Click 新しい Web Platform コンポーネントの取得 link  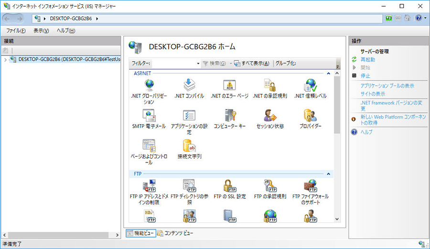coord(393,119)
